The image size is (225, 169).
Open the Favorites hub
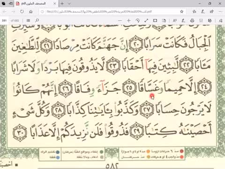coord(194,11)
